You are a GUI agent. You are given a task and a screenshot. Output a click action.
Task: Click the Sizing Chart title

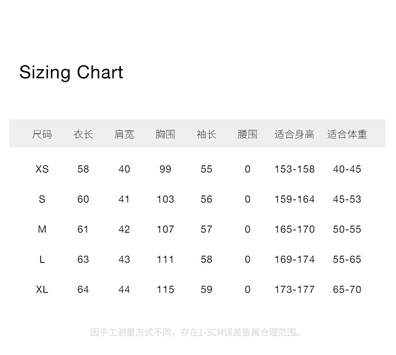pos(71,72)
